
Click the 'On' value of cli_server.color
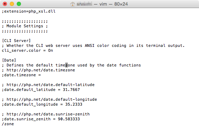(x=51, y=50)
